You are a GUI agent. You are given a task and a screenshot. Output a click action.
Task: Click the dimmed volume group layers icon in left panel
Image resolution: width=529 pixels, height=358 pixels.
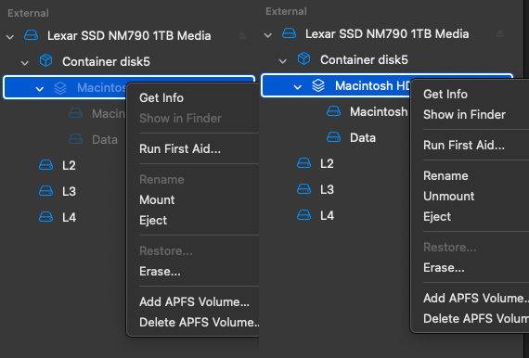point(60,88)
